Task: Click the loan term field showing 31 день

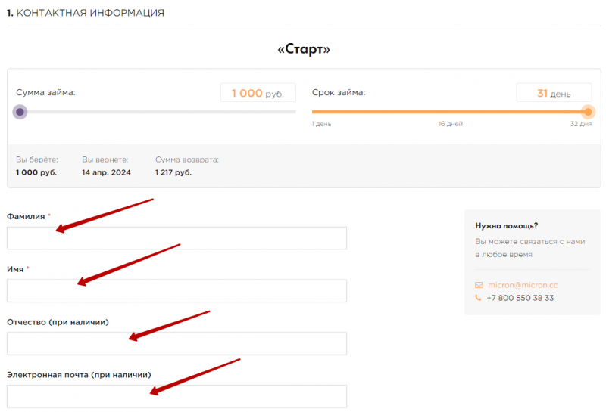Action: [554, 93]
